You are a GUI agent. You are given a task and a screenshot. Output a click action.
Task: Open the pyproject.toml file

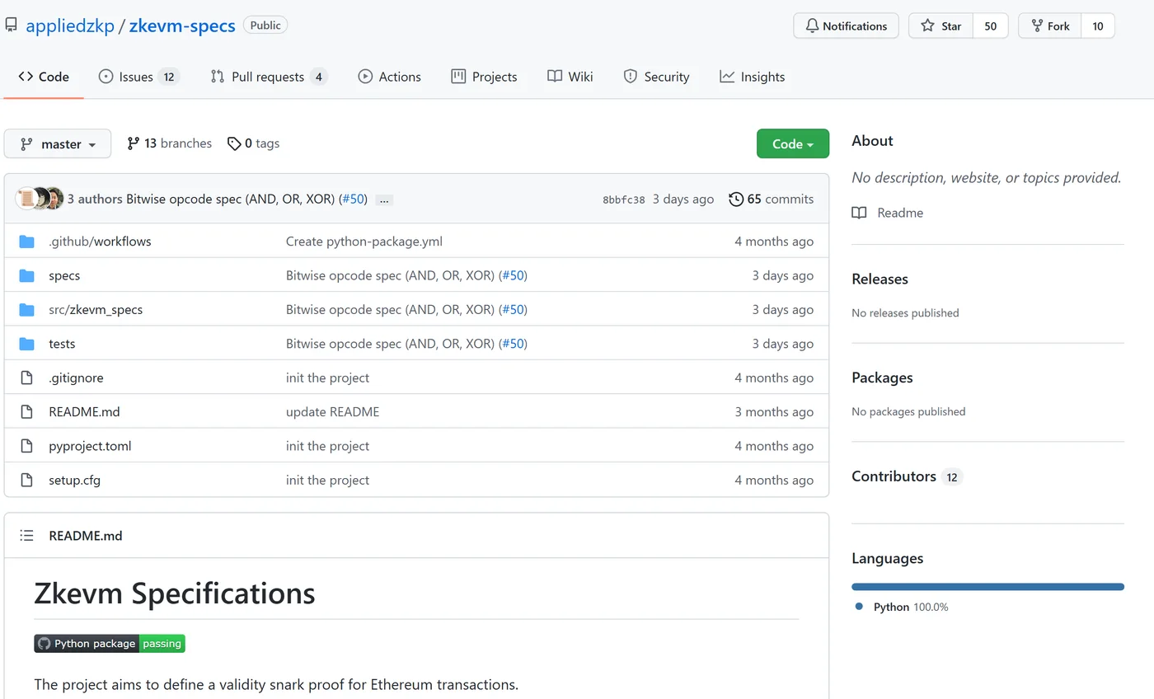(x=90, y=446)
